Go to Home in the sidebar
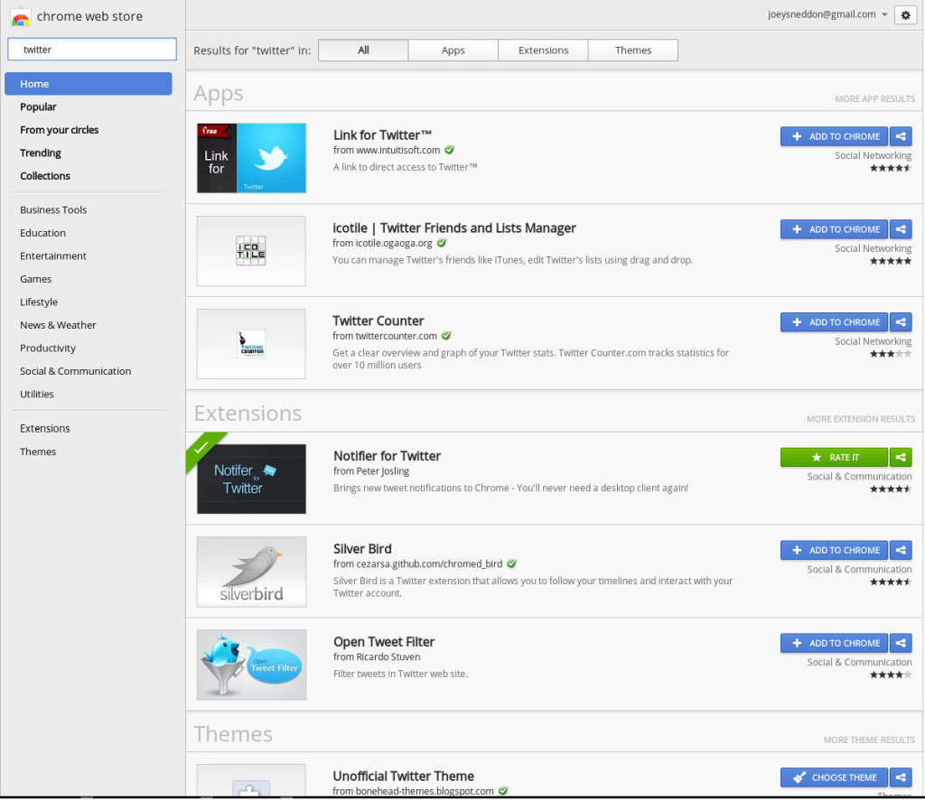This screenshot has height=800, width=925. (89, 84)
